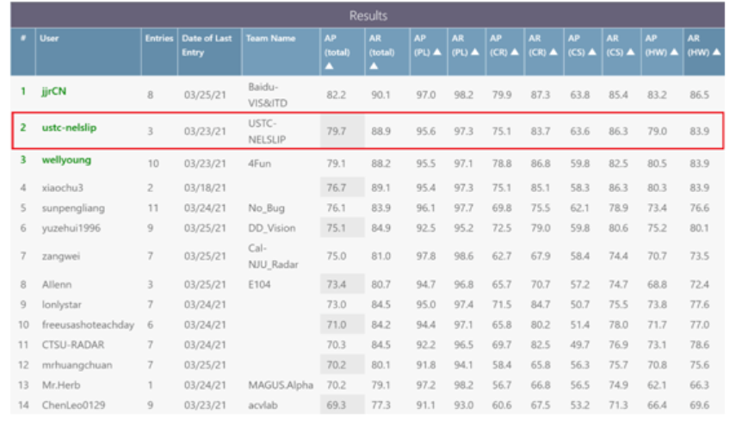Click the Results title bar

pos(368,15)
